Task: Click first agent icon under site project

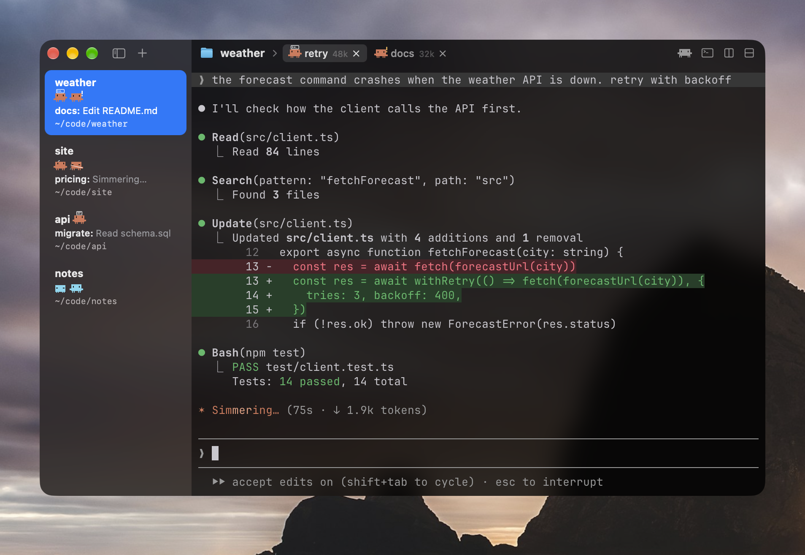Action: coord(60,165)
